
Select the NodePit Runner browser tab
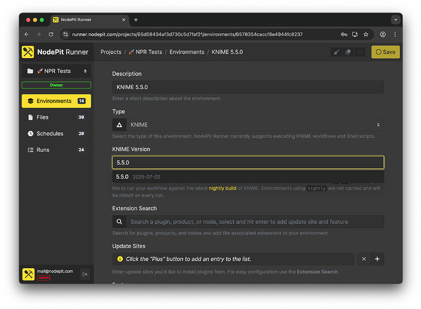(x=90, y=20)
